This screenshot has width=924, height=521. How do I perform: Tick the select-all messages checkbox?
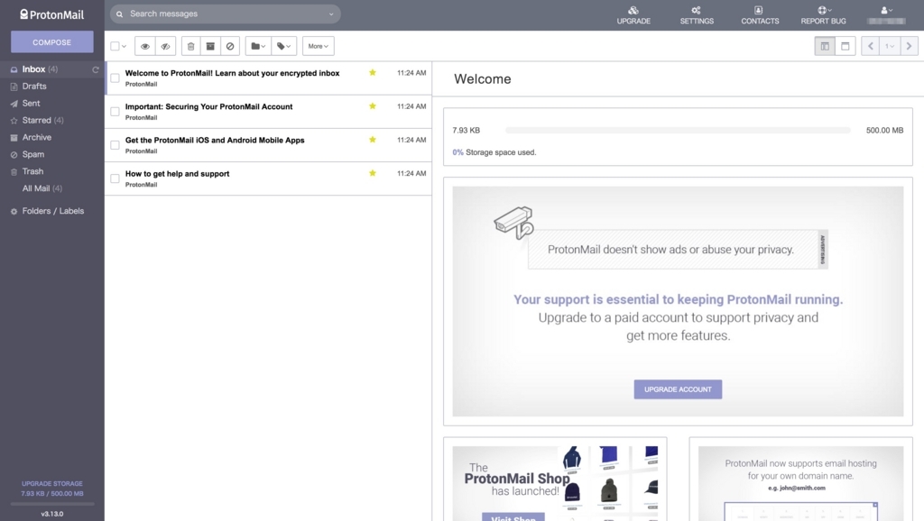point(115,46)
